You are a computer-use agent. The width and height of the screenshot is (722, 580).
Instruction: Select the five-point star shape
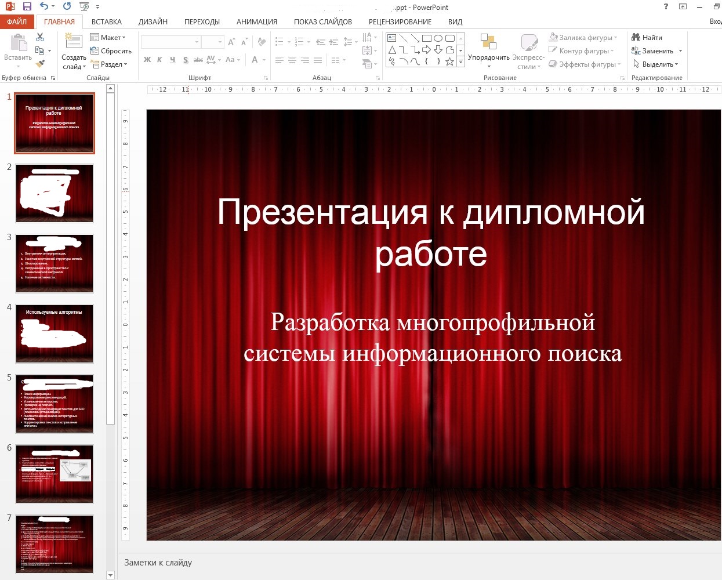click(x=449, y=61)
